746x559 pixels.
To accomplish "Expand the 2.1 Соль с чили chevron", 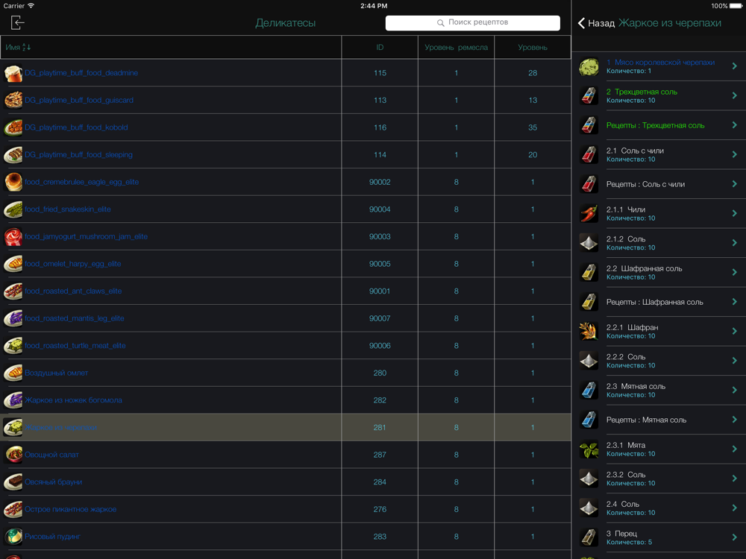I will coord(735,154).
